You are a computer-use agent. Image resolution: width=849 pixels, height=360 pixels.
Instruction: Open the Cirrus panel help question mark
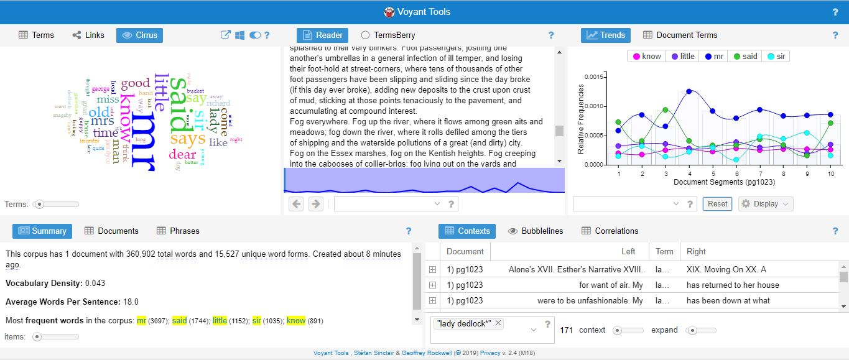tap(267, 35)
